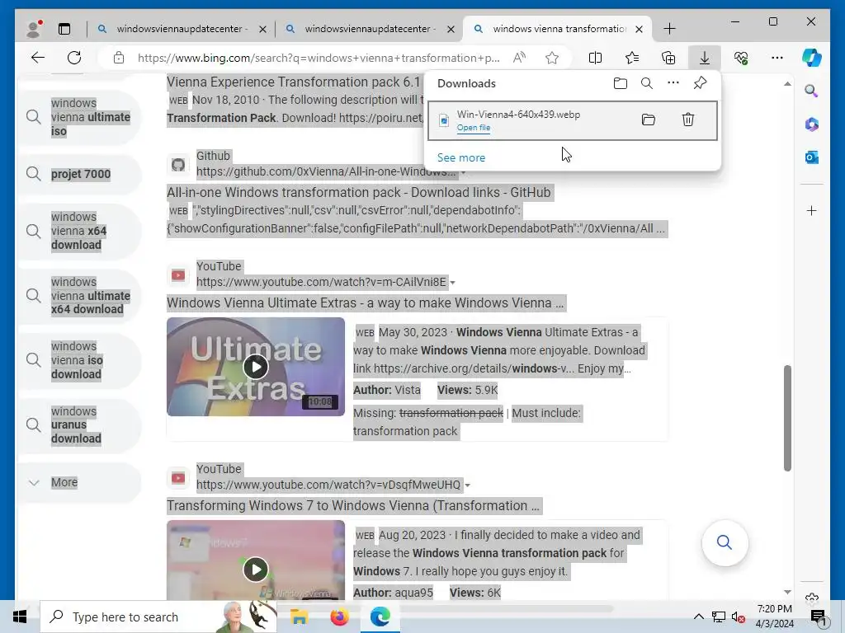Select related search windows vienna ultimate iso
This screenshot has width=845, height=633.
pyautogui.click(x=79, y=117)
